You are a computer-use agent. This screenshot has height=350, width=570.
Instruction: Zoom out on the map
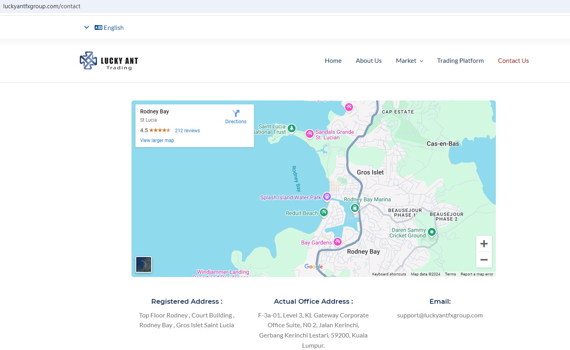pos(484,260)
